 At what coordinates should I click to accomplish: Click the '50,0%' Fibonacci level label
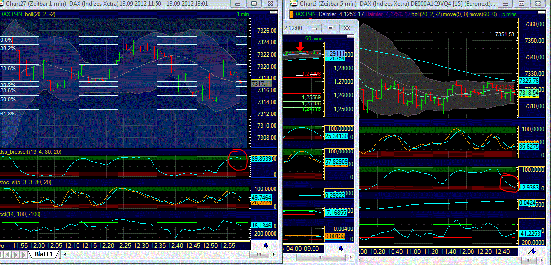tap(8, 100)
